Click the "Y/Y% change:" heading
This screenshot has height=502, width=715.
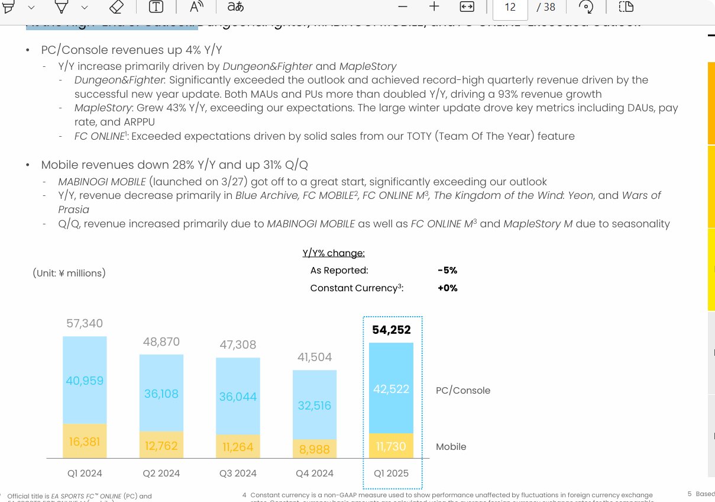(x=334, y=253)
